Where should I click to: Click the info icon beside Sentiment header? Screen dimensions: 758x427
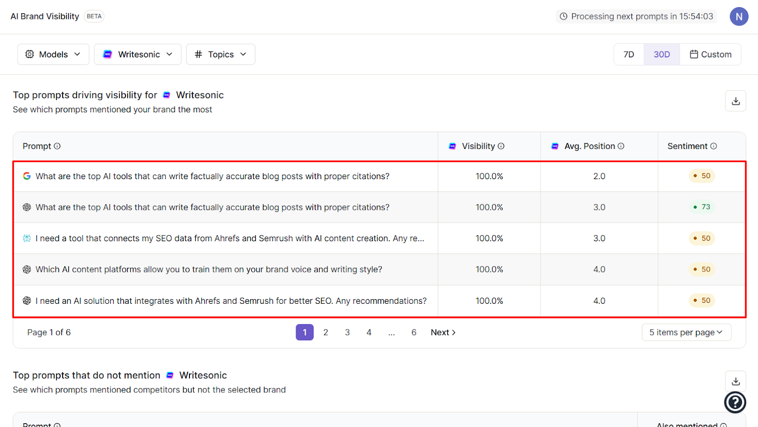[x=713, y=146]
